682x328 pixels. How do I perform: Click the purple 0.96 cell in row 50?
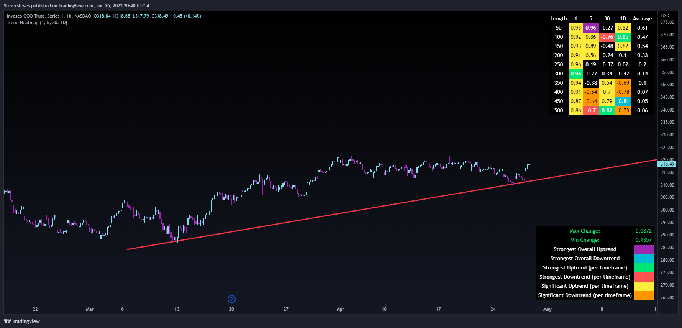click(x=591, y=28)
